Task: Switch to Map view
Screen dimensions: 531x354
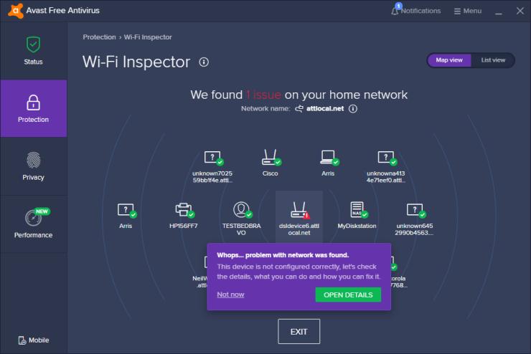Action: (x=449, y=60)
